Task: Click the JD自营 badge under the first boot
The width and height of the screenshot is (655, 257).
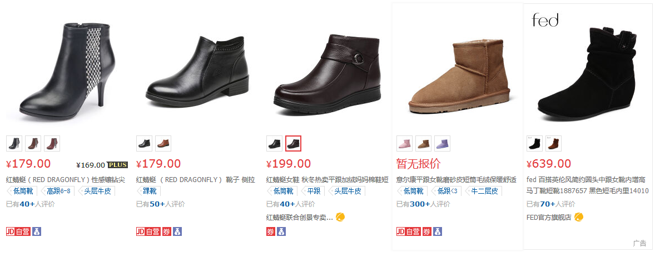Action: tap(18, 231)
